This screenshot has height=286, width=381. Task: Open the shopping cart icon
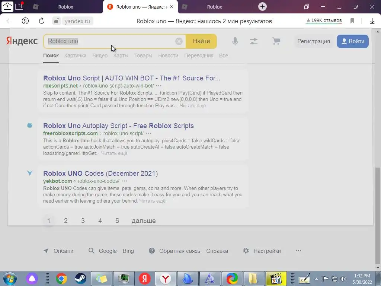pos(276,41)
